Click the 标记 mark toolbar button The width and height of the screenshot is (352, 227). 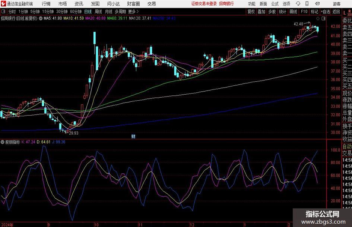(314, 12)
